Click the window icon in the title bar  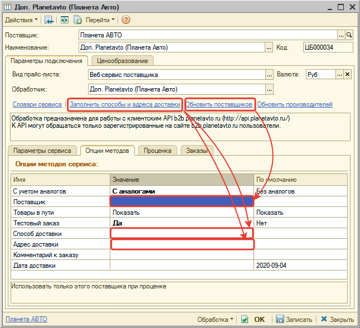7,7
